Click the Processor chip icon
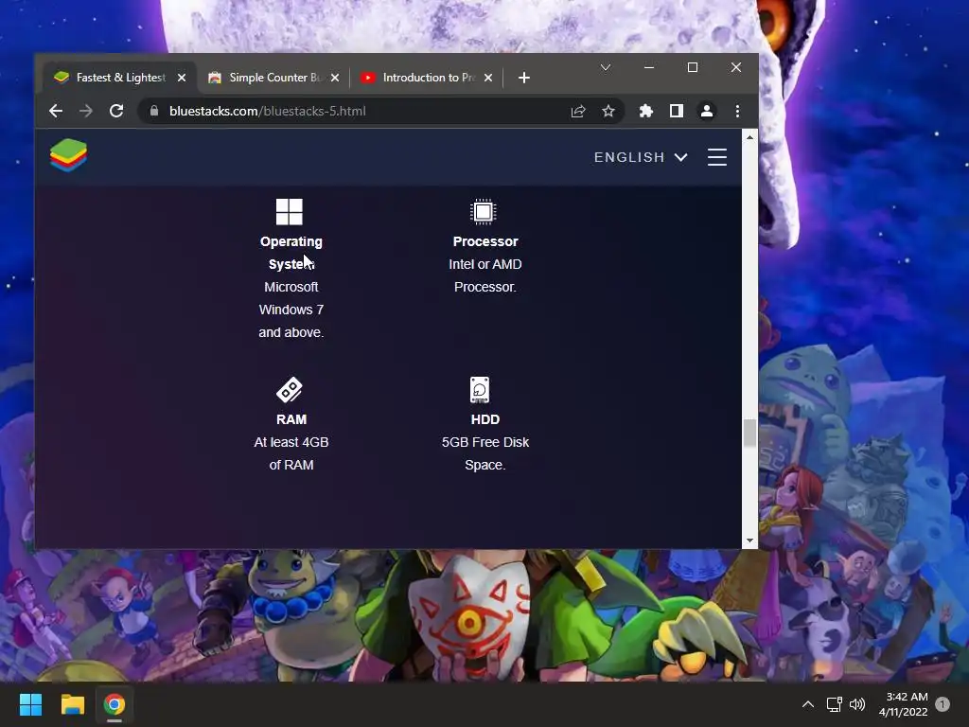Image resolution: width=969 pixels, height=727 pixels. click(484, 211)
